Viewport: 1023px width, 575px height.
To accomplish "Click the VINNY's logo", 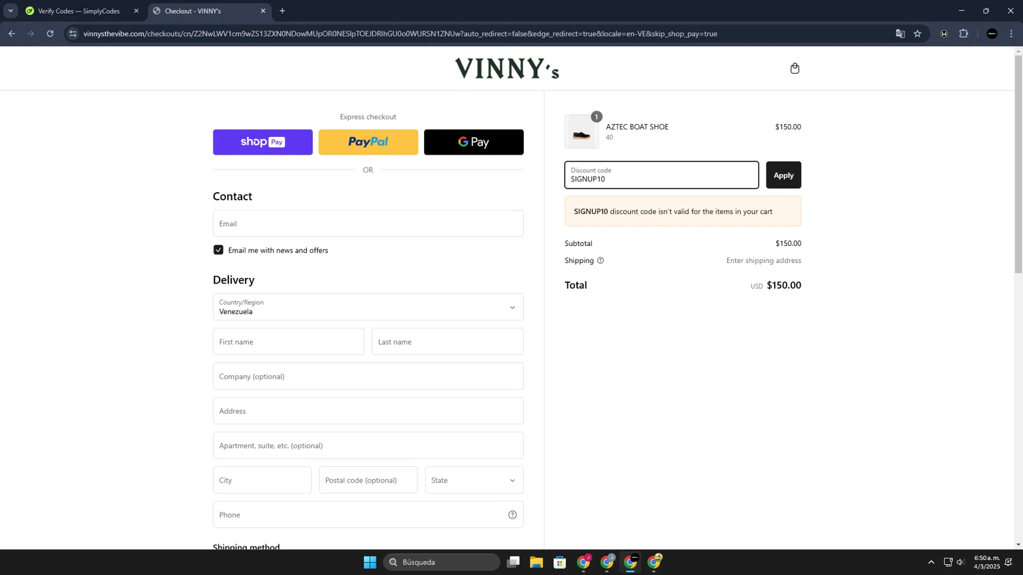I will pyautogui.click(x=507, y=68).
